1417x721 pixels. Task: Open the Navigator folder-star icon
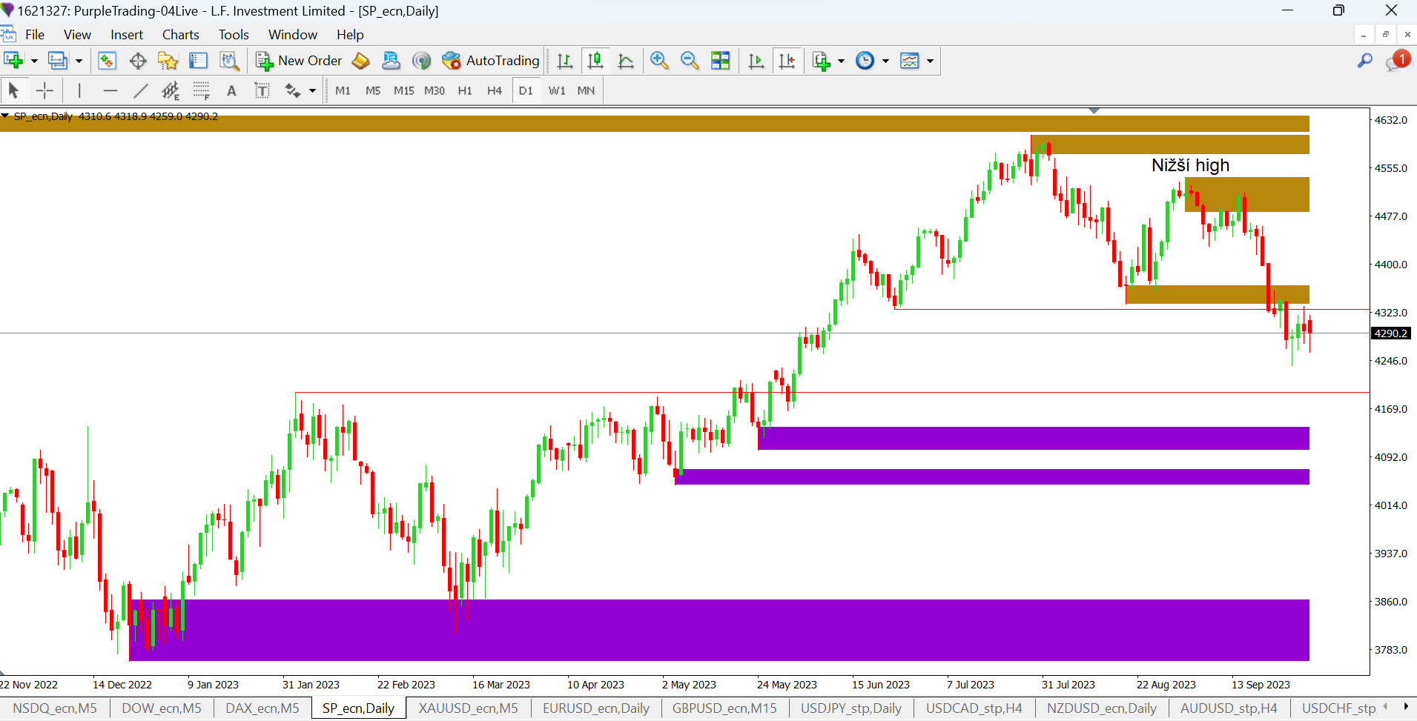click(168, 61)
